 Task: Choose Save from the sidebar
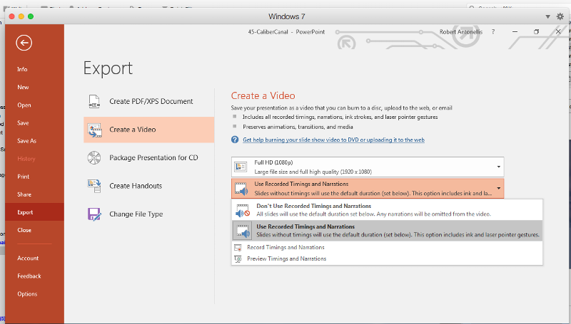(23, 123)
